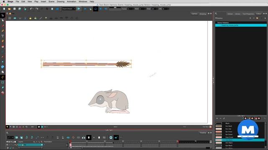Select the Paint bucket tool

pos(3,46)
